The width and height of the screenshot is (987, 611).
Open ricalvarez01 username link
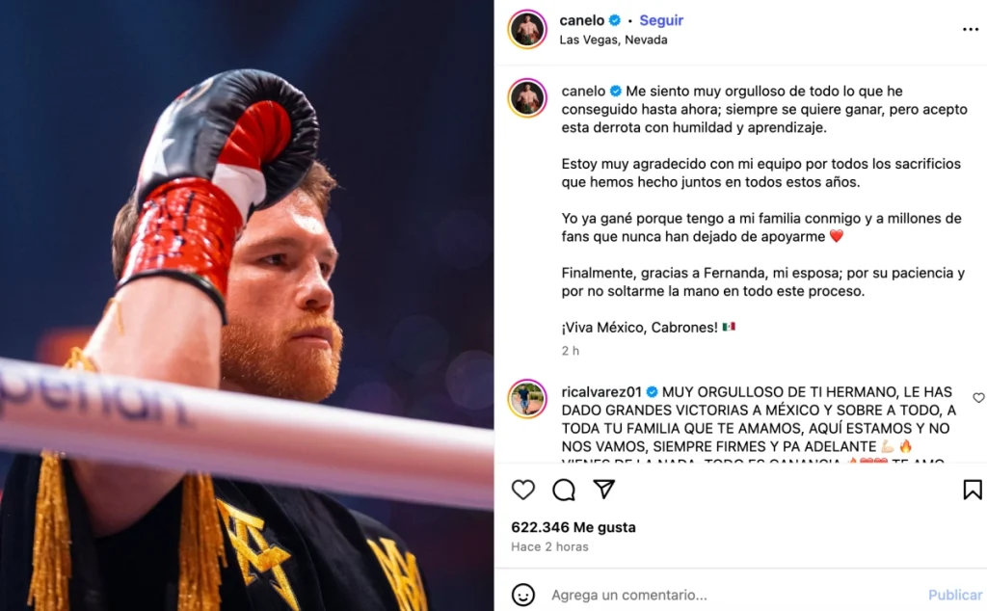point(601,392)
